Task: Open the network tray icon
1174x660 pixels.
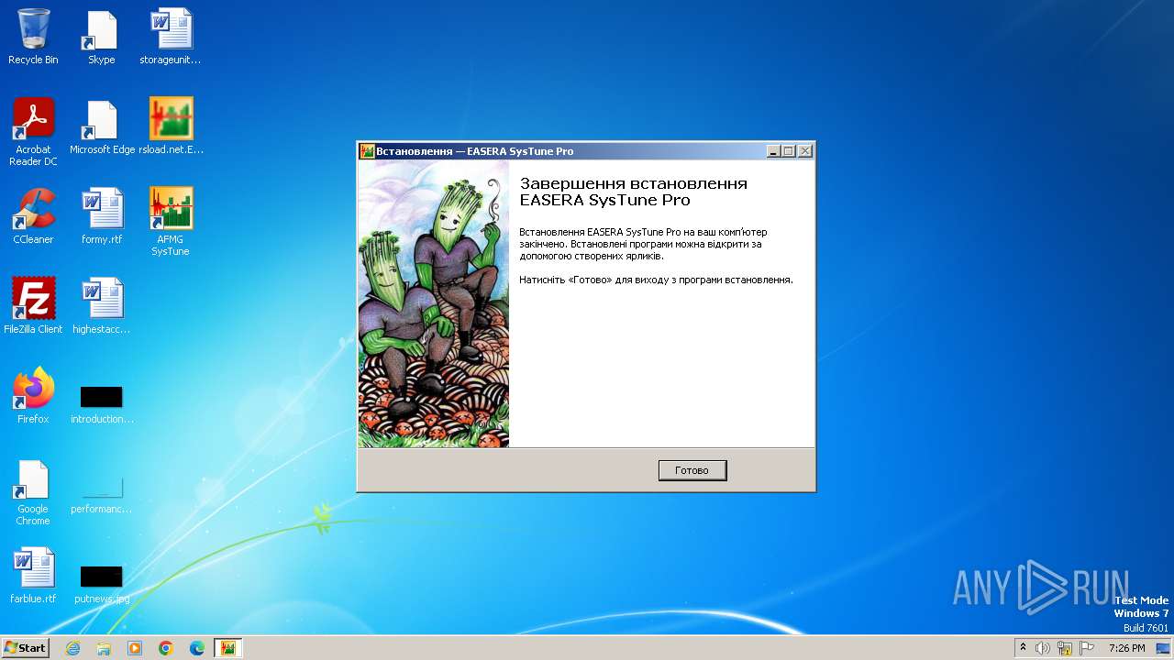Action: 1065,648
